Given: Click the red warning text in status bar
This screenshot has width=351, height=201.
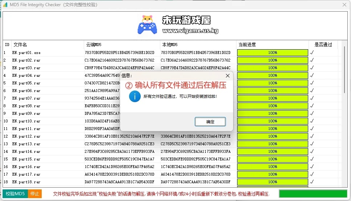Looking at the screenshot, I should pyautogui.click(x=161, y=194).
